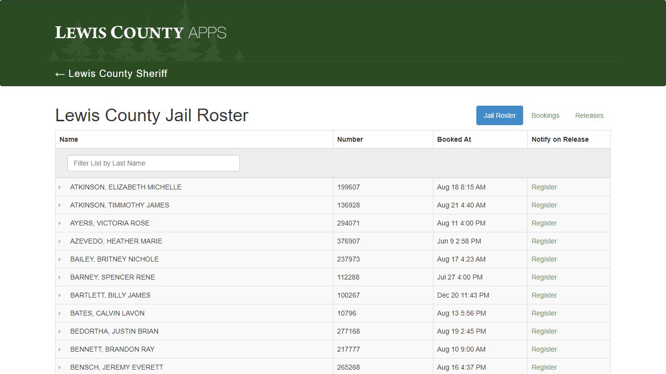Register for release notice on BARTLETT, BILLY

pos(544,295)
